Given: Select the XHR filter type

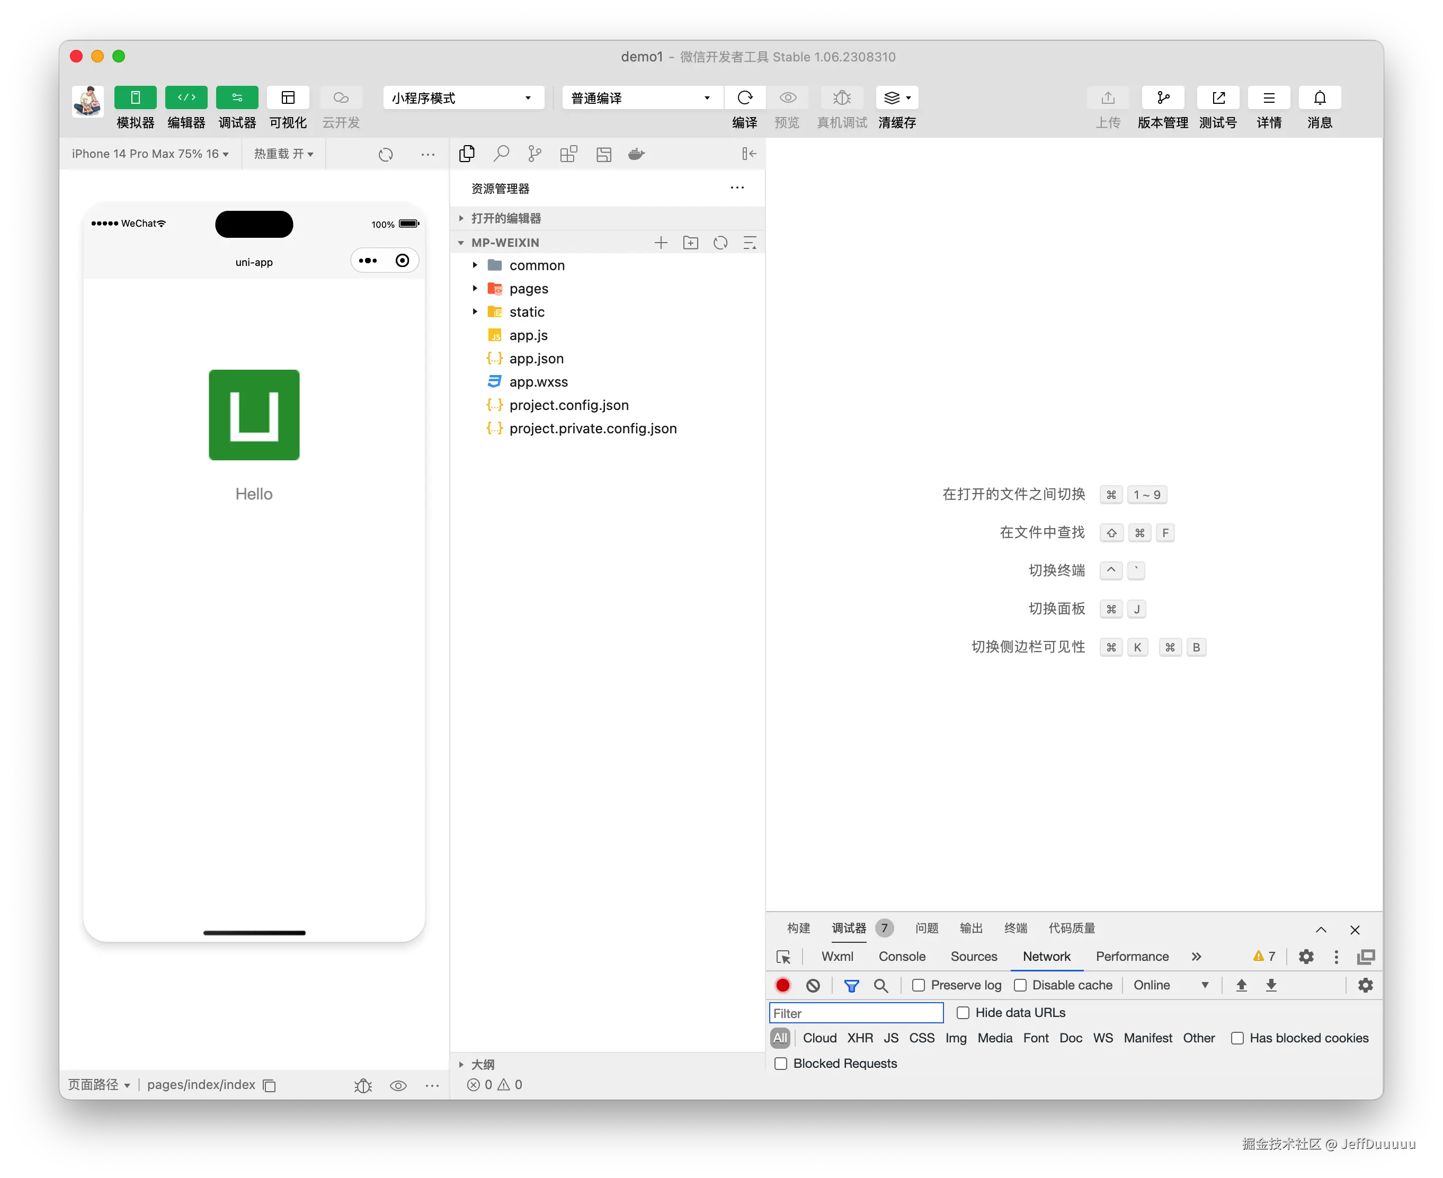Looking at the screenshot, I should [860, 1038].
